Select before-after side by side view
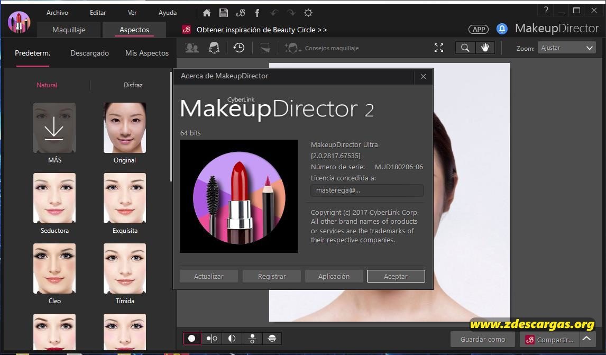 click(212, 339)
